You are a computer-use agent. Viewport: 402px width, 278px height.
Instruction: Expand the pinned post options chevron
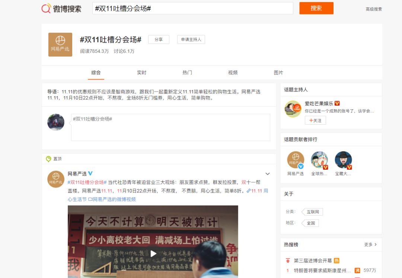(x=267, y=174)
